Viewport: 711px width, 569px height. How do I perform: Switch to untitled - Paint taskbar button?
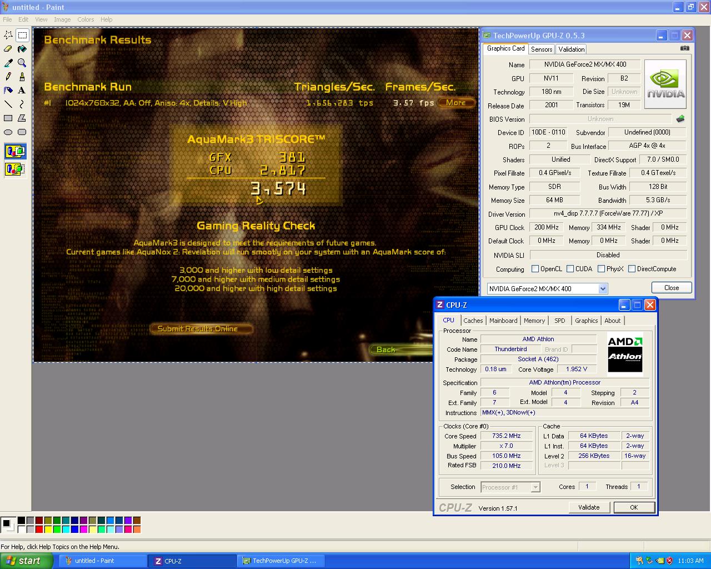click(103, 561)
